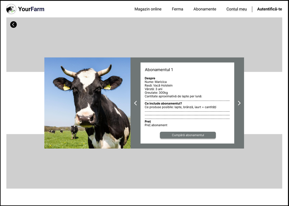Click the Autentifică-te login link

pyautogui.click(x=269, y=9)
